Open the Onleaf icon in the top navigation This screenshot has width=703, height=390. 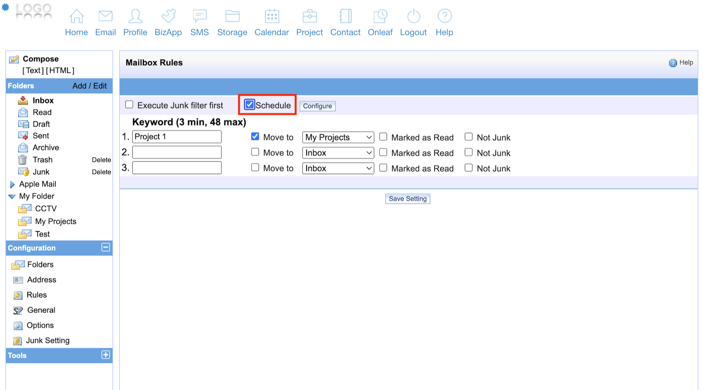tap(380, 16)
